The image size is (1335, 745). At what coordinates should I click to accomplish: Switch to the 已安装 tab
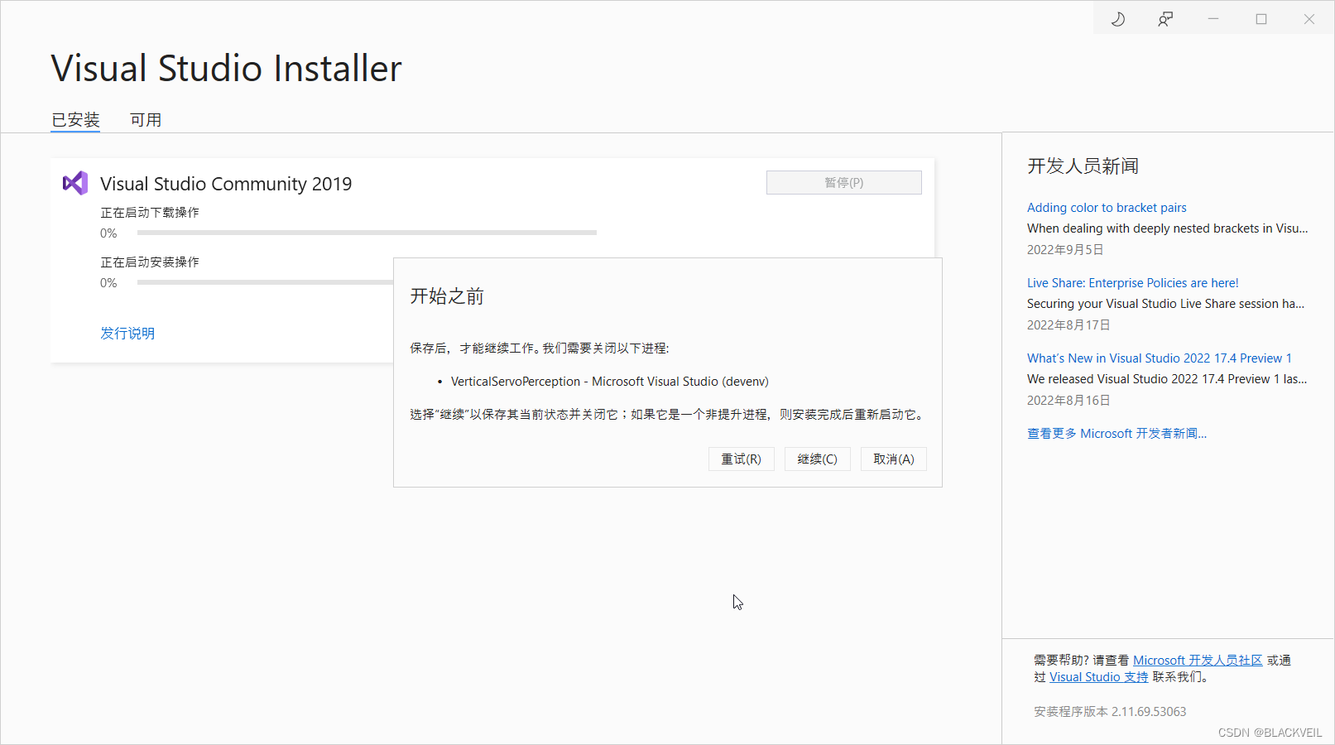pyautogui.click(x=74, y=119)
